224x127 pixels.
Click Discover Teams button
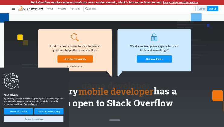(154, 59)
